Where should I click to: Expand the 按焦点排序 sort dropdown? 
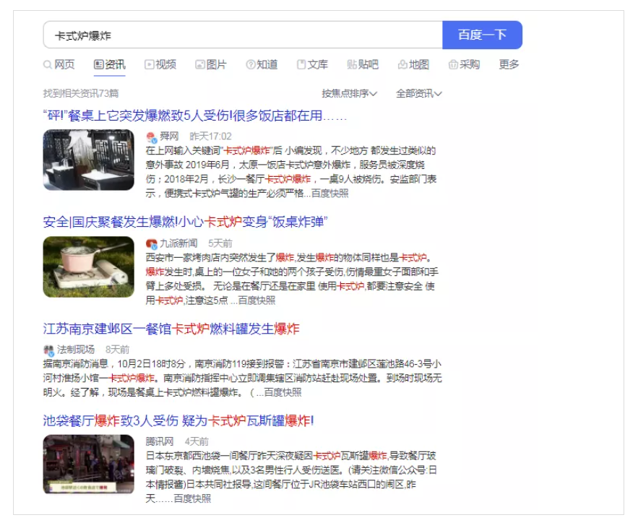click(350, 94)
